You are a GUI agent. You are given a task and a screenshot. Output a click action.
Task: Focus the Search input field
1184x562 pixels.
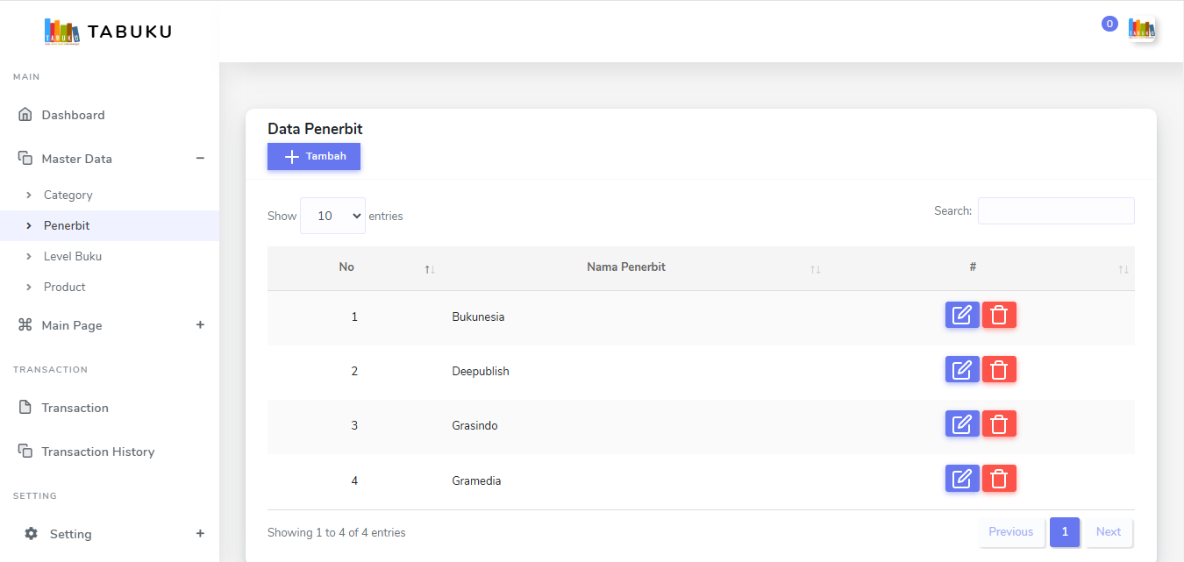point(1055,210)
